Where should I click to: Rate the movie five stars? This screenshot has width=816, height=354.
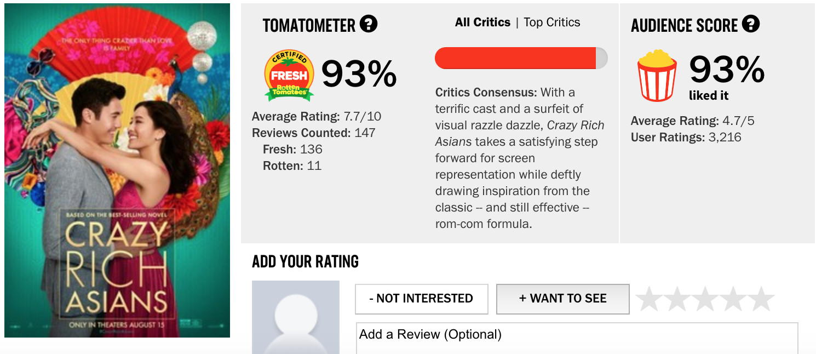(761, 299)
